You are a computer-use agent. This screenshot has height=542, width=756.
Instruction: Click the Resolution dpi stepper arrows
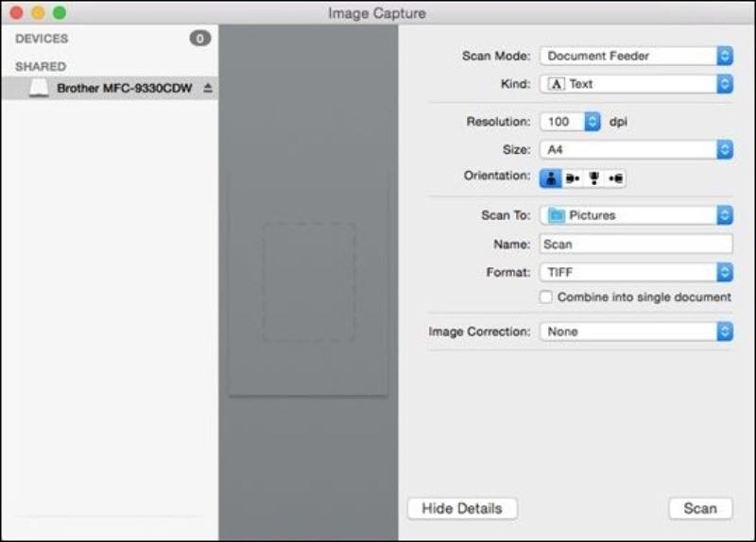[593, 122]
